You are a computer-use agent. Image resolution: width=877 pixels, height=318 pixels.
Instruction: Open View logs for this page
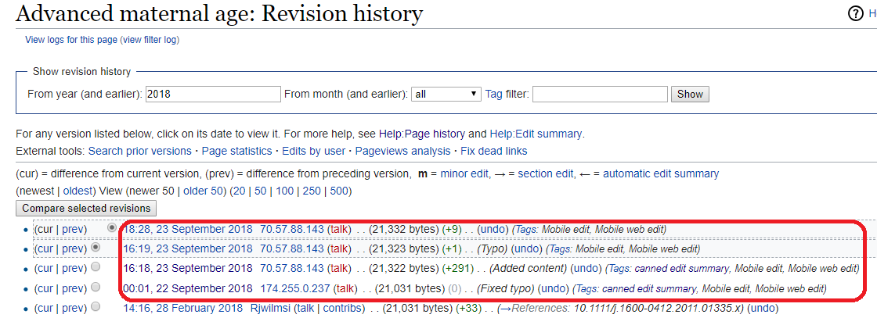[x=71, y=40]
